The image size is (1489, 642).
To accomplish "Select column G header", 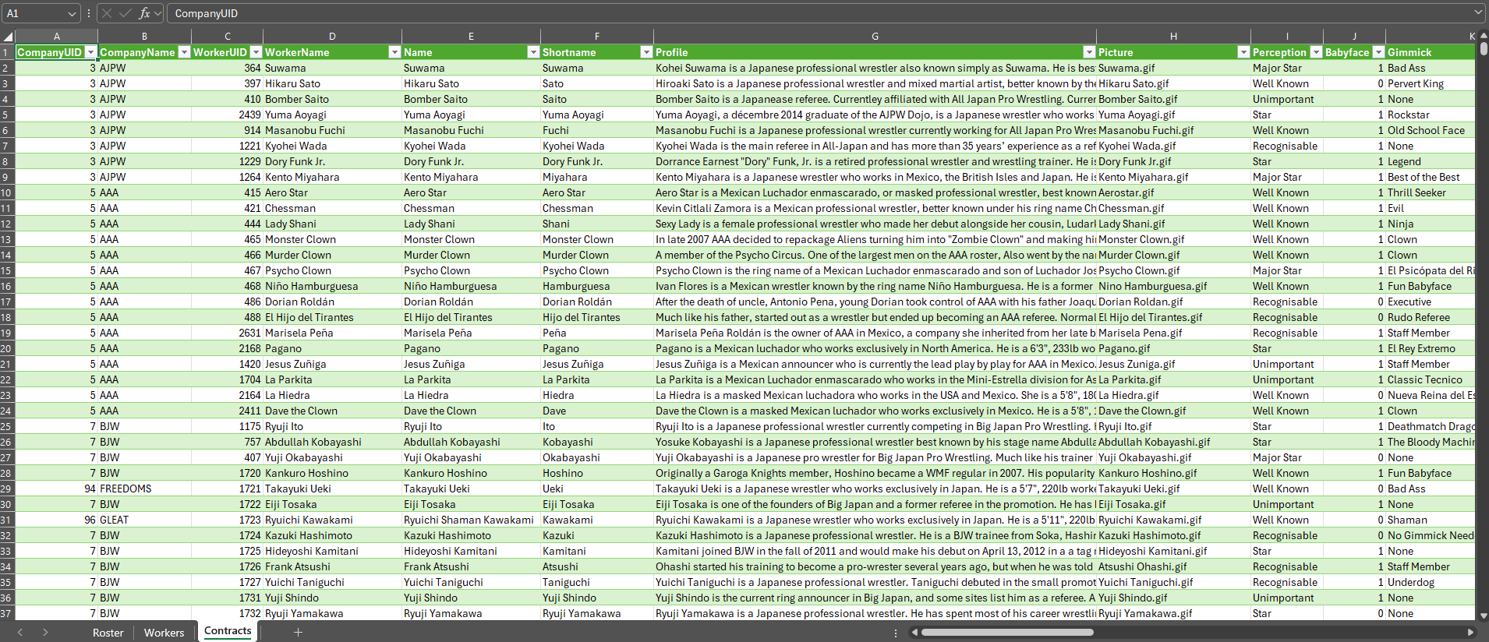I will pos(875,37).
